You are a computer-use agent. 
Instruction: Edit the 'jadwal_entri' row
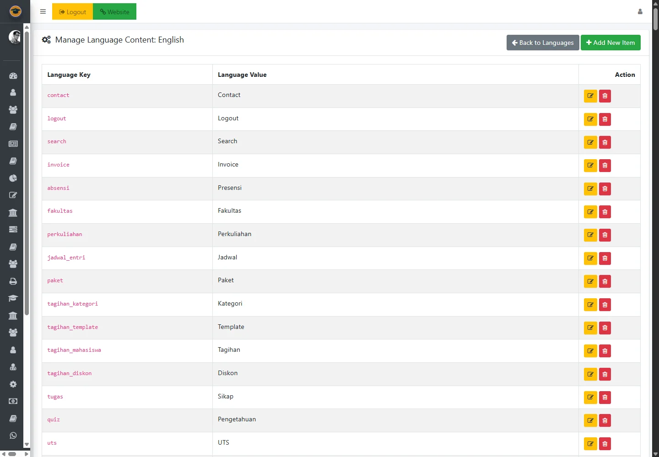pos(590,258)
